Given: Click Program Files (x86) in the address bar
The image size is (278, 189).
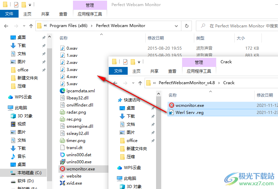Looking at the screenshot, I should [69, 26].
